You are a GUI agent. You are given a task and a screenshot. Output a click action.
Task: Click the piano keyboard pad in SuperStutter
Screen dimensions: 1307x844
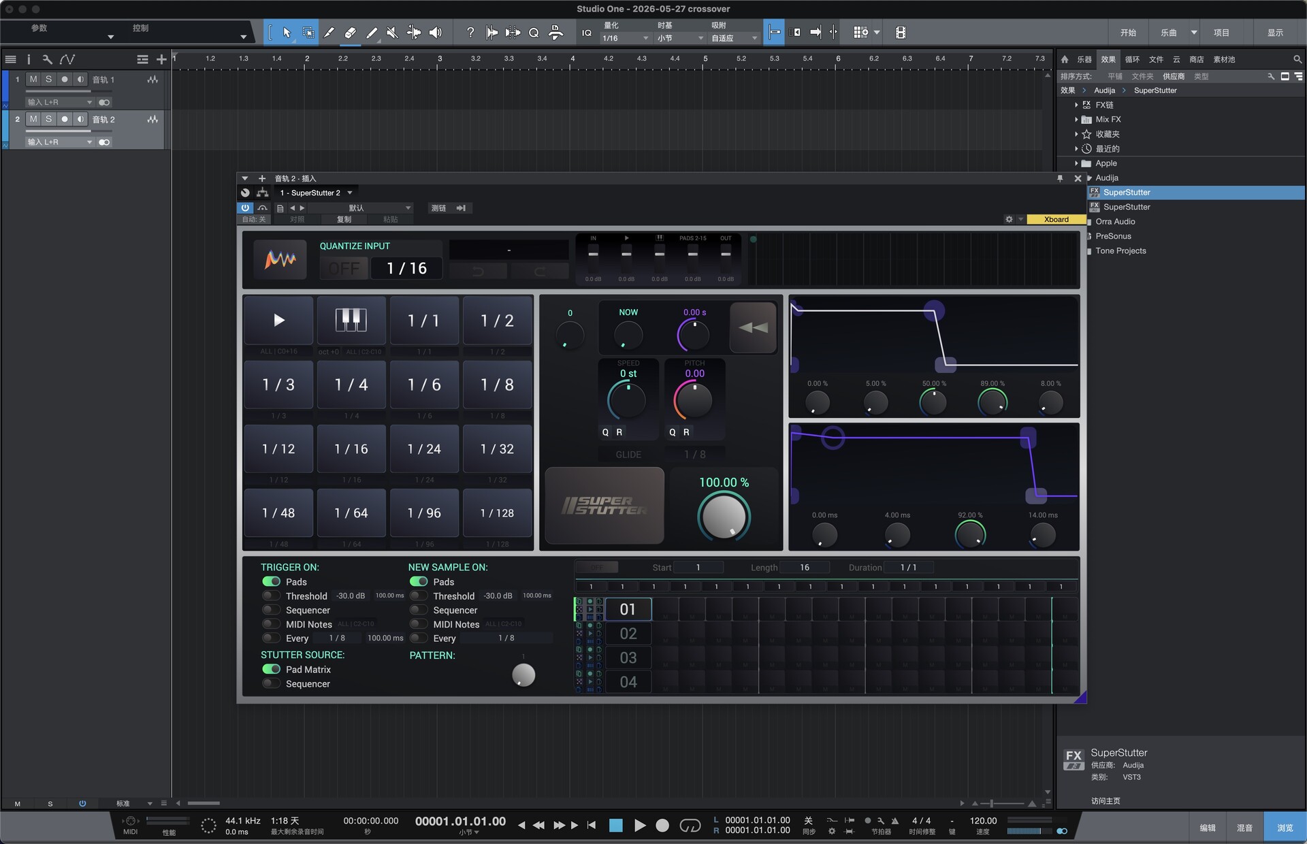click(351, 320)
